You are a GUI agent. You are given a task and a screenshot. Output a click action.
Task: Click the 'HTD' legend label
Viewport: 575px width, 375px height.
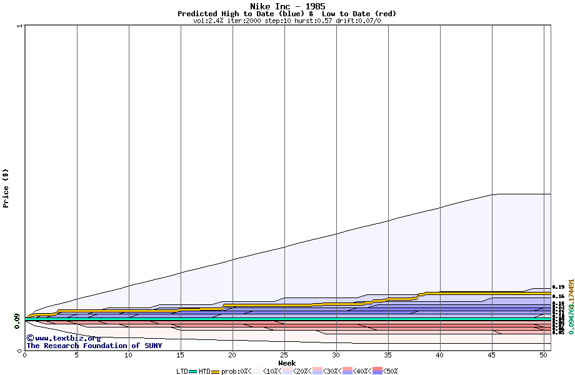(x=204, y=371)
